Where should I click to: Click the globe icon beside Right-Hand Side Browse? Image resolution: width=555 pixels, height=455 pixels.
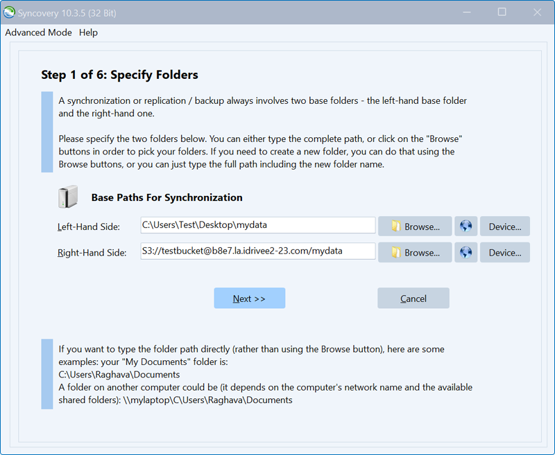[466, 252]
